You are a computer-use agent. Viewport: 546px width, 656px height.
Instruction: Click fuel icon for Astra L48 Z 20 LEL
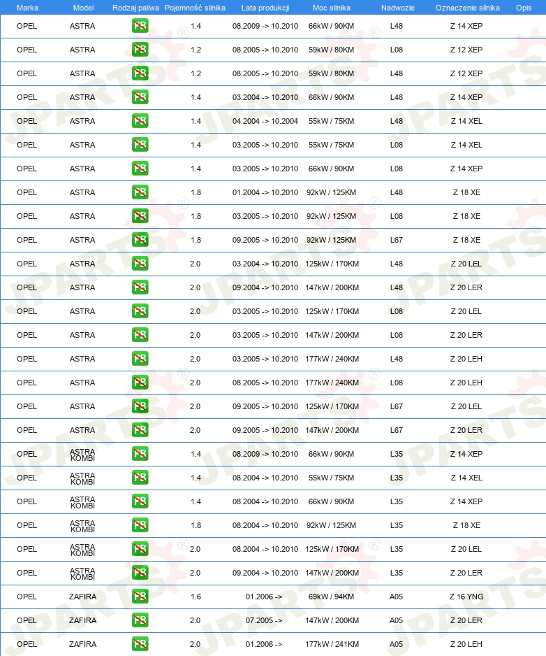click(x=140, y=264)
